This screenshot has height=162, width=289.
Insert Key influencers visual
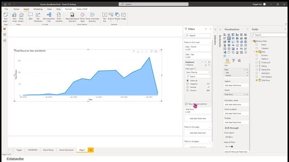coord(38,17)
